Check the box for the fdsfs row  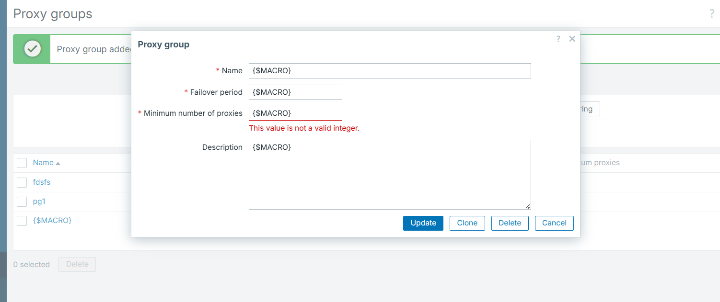[x=22, y=182]
